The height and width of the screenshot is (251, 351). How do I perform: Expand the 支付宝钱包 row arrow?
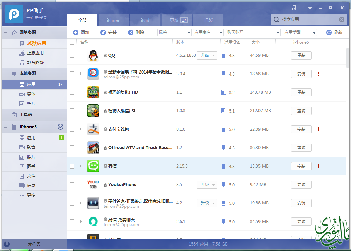[x=81, y=129]
